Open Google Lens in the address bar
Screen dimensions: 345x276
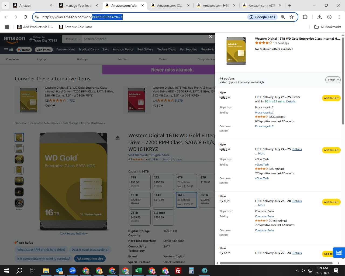[262, 17]
